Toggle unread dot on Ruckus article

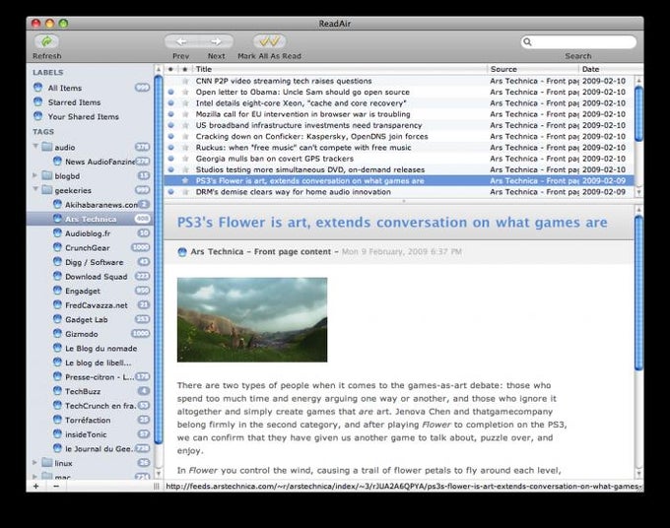(x=170, y=148)
